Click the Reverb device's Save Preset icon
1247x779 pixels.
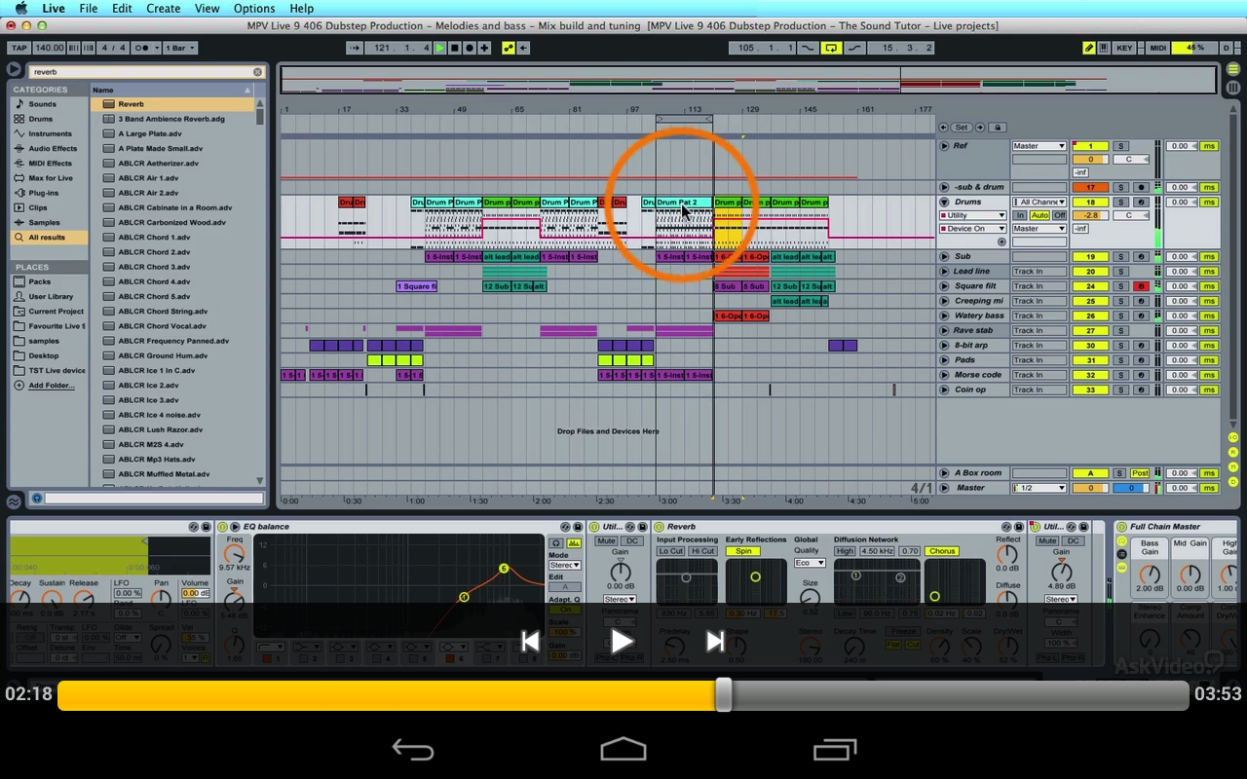(1018, 527)
